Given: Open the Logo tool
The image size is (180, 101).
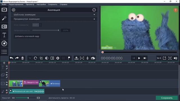Looking at the screenshot, I should 76,58.
